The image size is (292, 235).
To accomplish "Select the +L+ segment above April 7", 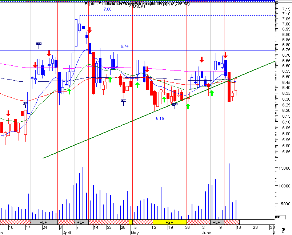I will [81, 222].
